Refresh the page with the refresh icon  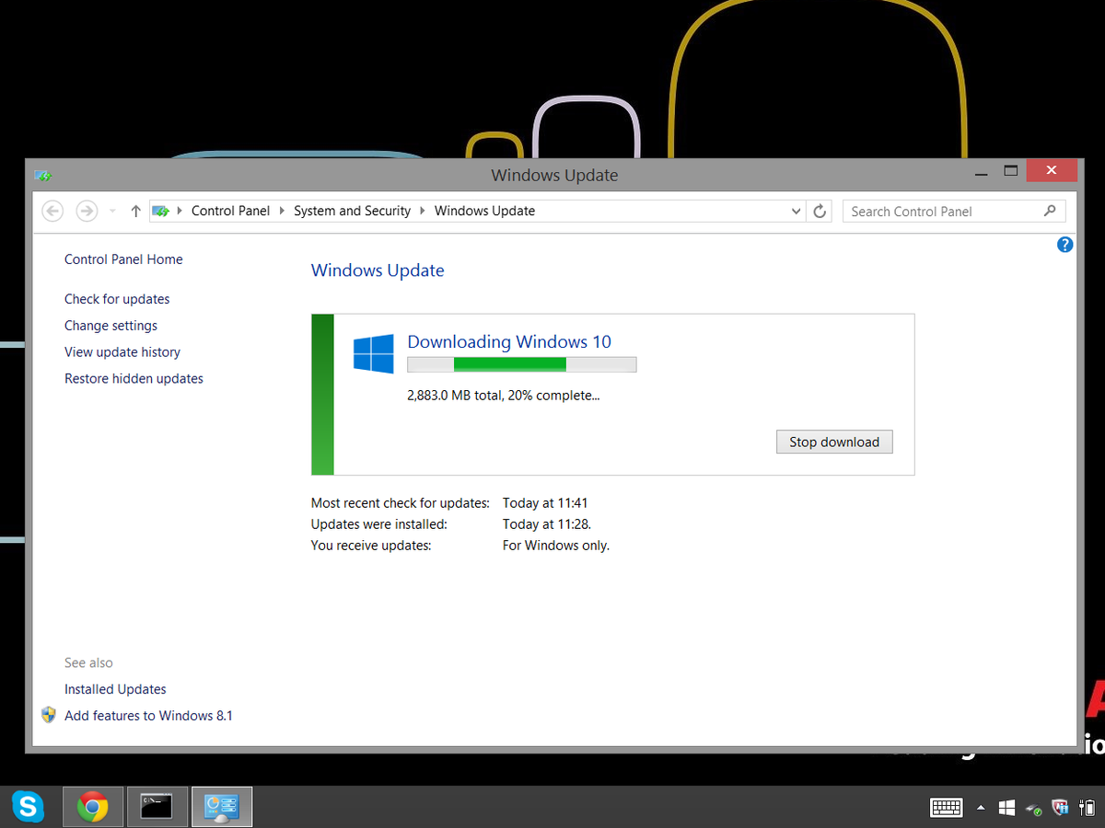click(819, 211)
